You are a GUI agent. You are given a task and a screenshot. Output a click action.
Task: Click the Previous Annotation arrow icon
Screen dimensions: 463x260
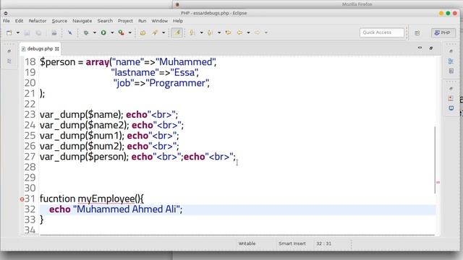[x=210, y=32]
